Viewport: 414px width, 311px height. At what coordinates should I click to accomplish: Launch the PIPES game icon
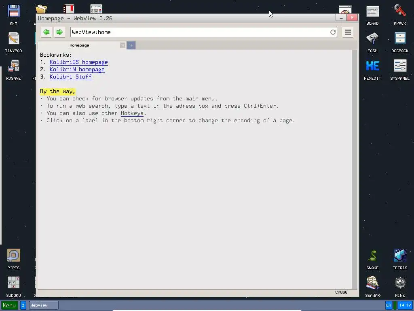tap(13, 260)
